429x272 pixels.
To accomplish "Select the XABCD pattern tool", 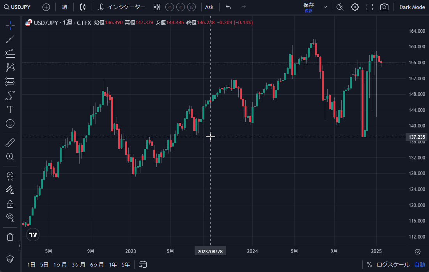I will coord(10,67).
